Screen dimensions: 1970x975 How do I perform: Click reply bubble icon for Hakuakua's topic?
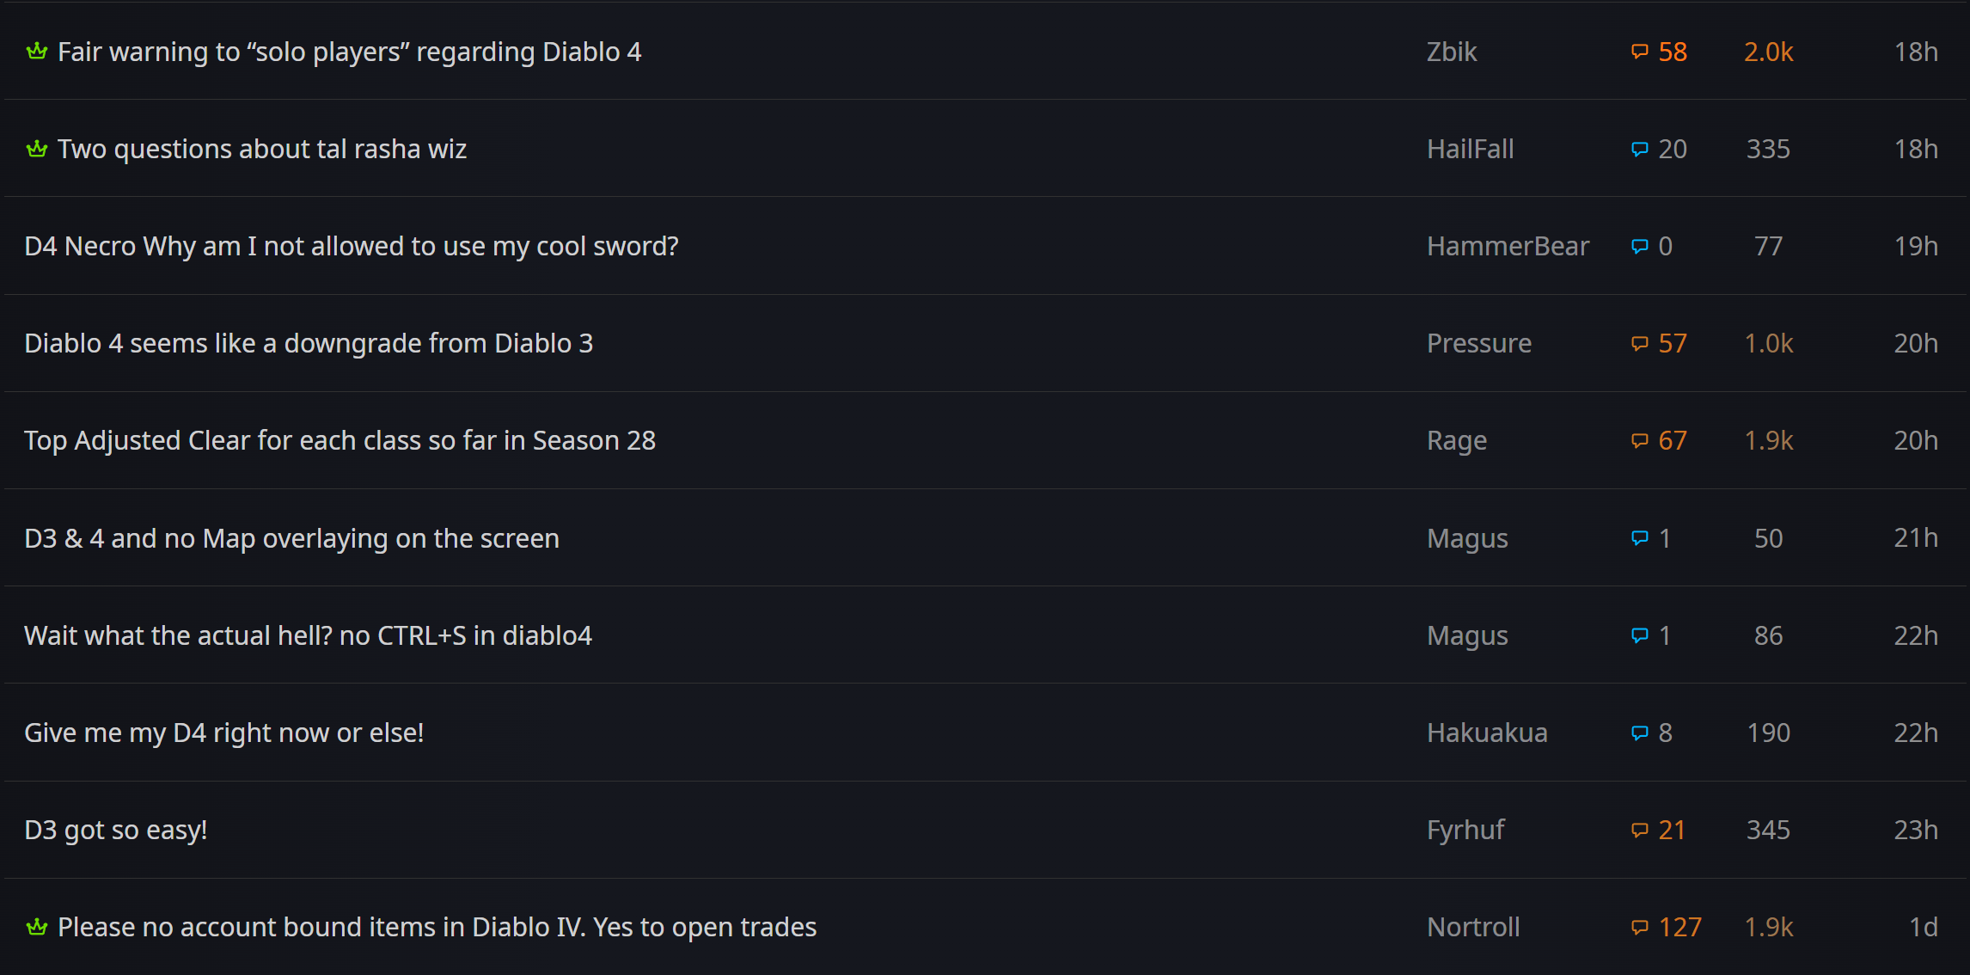coord(1640,733)
